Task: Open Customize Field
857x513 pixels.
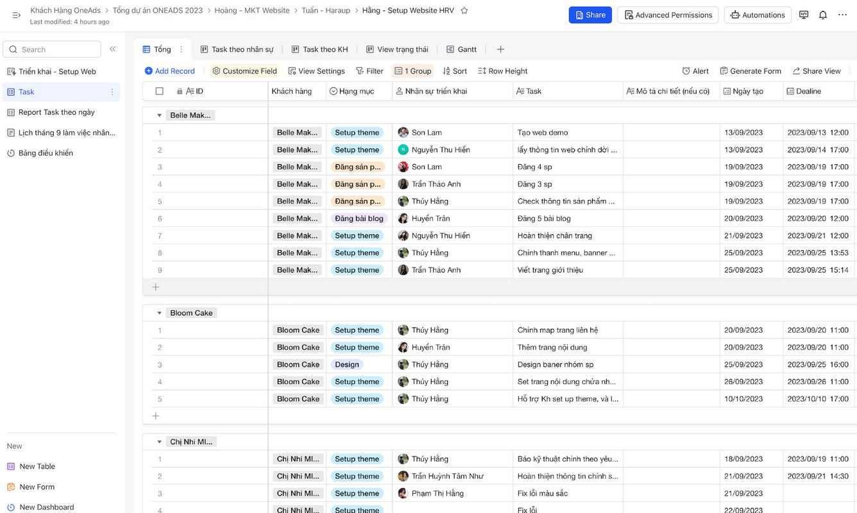Action: click(x=244, y=71)
